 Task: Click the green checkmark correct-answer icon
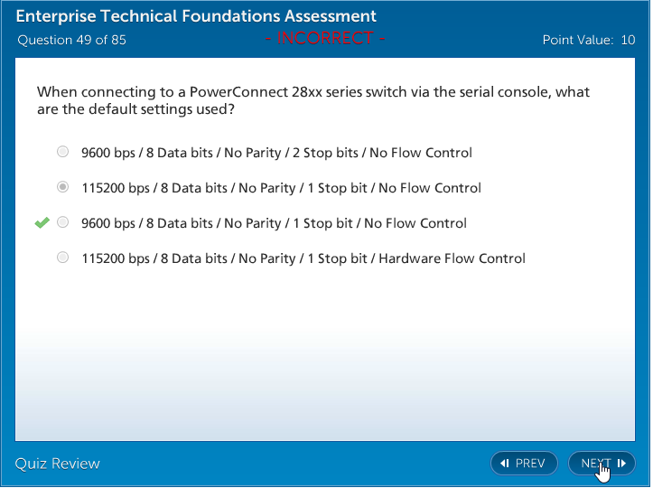(x=42, y=223)
